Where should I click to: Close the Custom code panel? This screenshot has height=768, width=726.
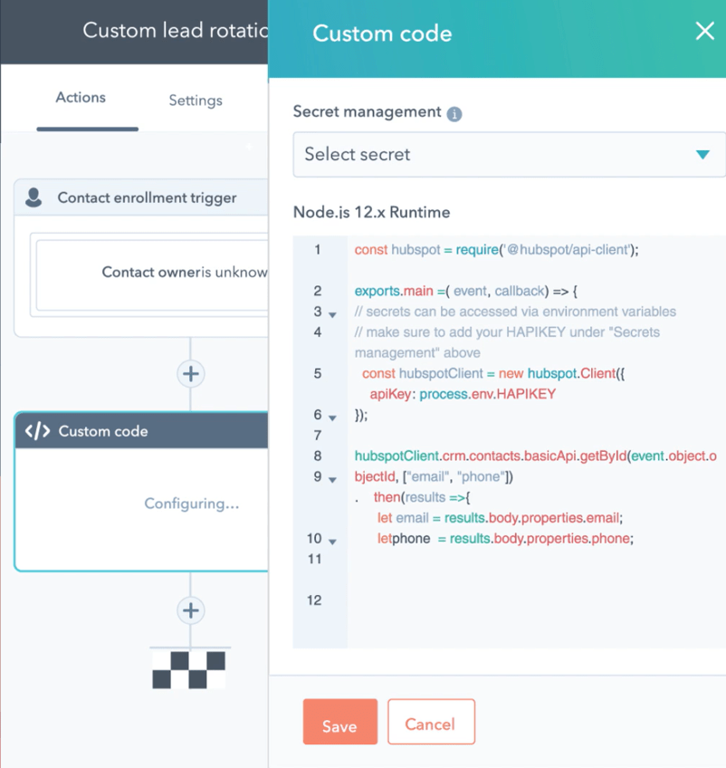[704, 32]
